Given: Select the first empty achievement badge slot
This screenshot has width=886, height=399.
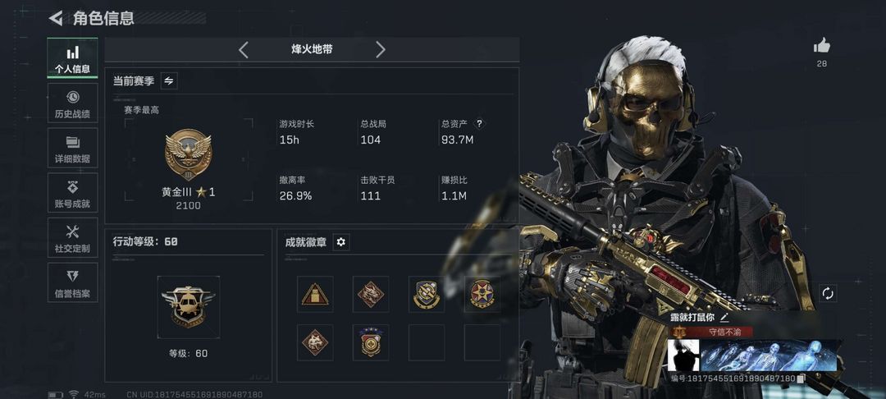Looking at the screenshot, I should [427, 342].
